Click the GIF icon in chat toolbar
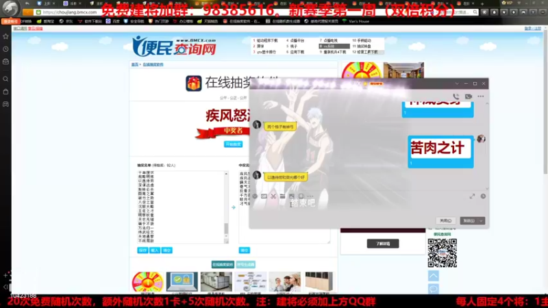Screen dimensions: 548x308 tap(264, 196)
